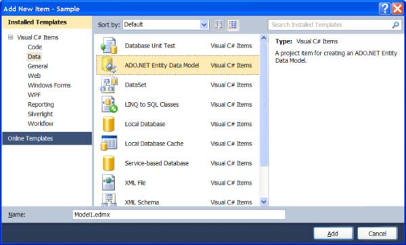Switch to small icons view

(x=219, y=25)
